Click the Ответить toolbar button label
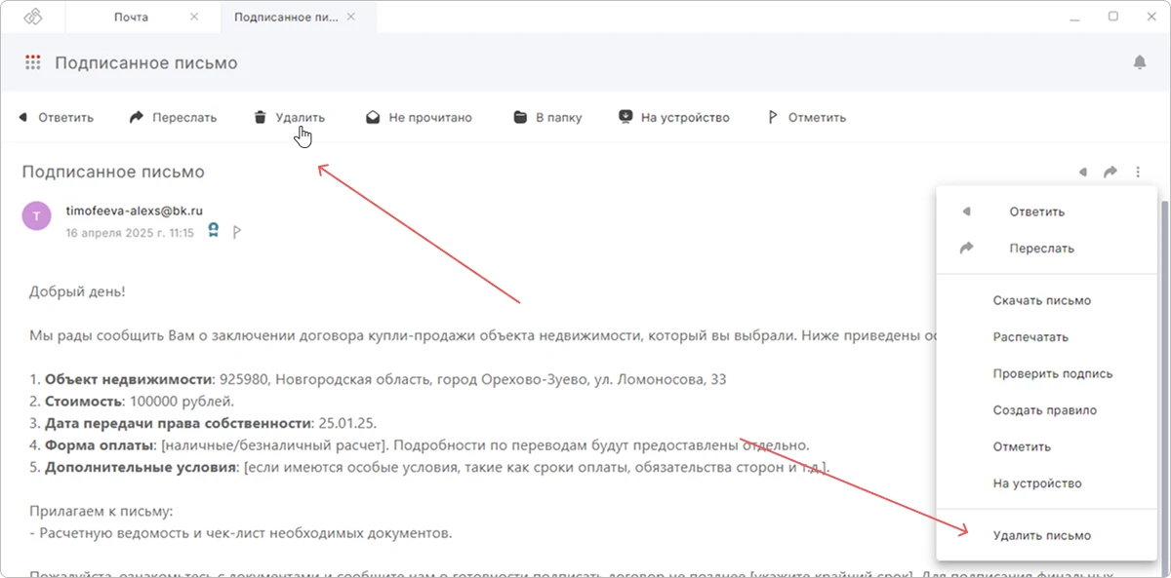Screen dimensions: 1171x578 click(x=65, y=117)
